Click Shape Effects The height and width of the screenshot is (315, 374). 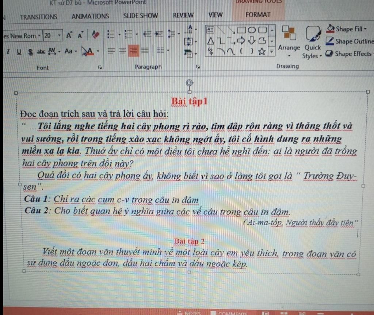[x=350, y=54]
